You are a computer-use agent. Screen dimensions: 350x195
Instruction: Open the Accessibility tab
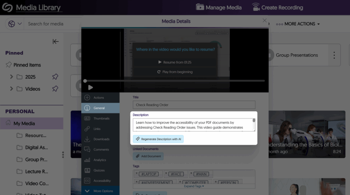coord(100,181)
